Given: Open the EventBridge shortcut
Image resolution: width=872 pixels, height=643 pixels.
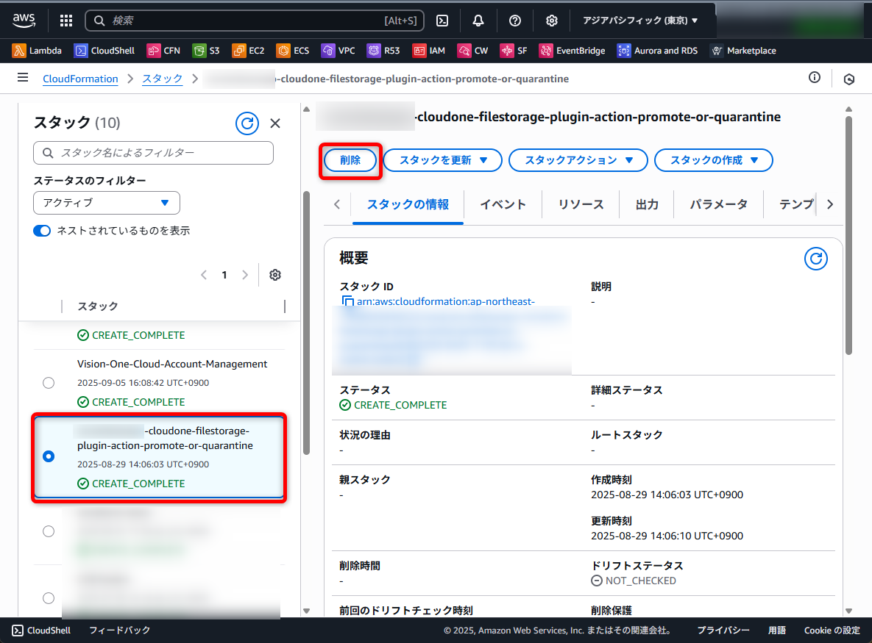Looking at the screenshot, I should tap(573, 51).
